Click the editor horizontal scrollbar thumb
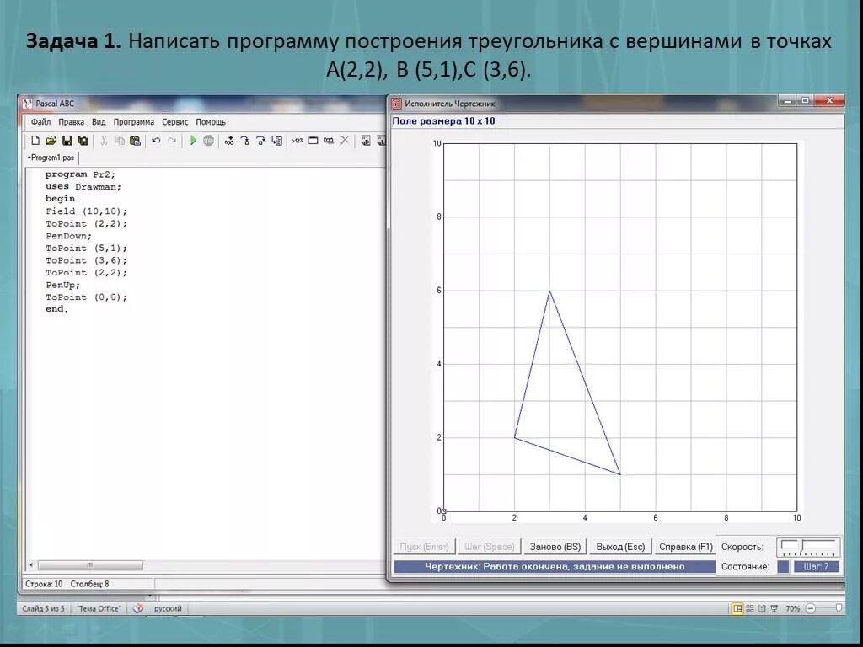 pyautogui.click(x=90, y=565)
